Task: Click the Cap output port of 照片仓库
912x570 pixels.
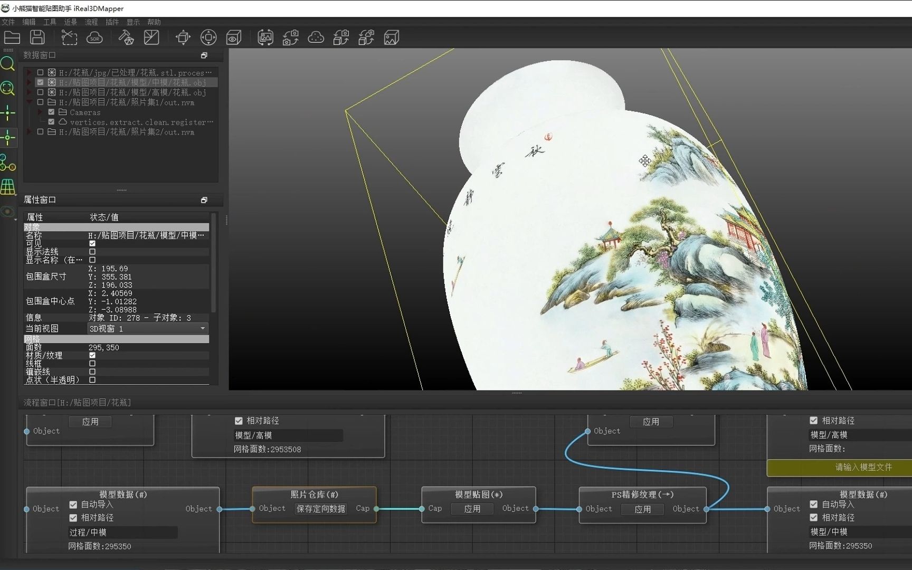Action: coord(376,509)
